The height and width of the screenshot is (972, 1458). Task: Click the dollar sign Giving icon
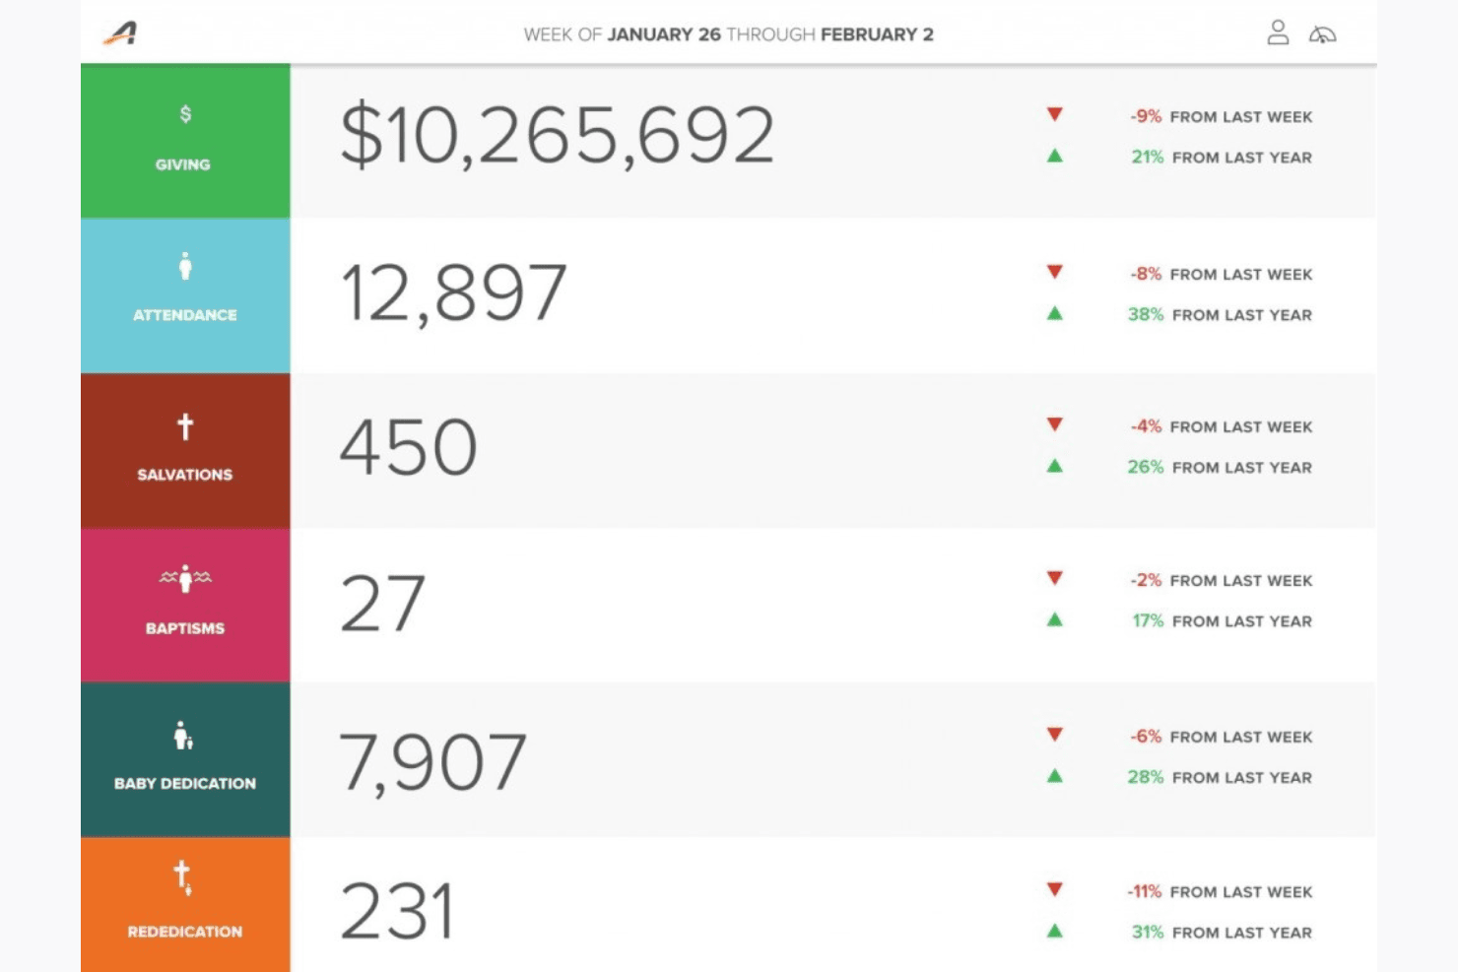pos(185,114)
